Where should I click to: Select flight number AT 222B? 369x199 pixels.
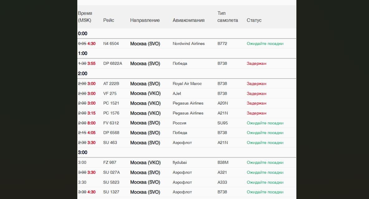click(x=111, y=84)
